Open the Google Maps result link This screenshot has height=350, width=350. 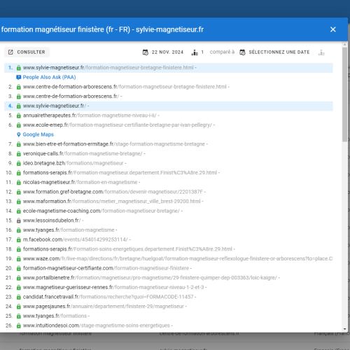coord(38,134)
